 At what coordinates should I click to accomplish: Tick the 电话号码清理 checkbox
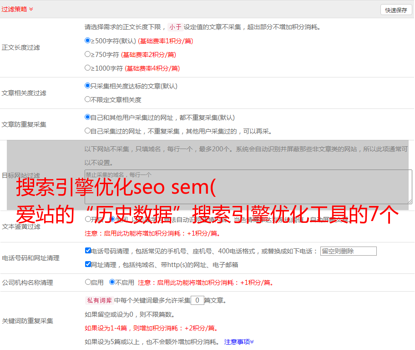click(88, 251)
